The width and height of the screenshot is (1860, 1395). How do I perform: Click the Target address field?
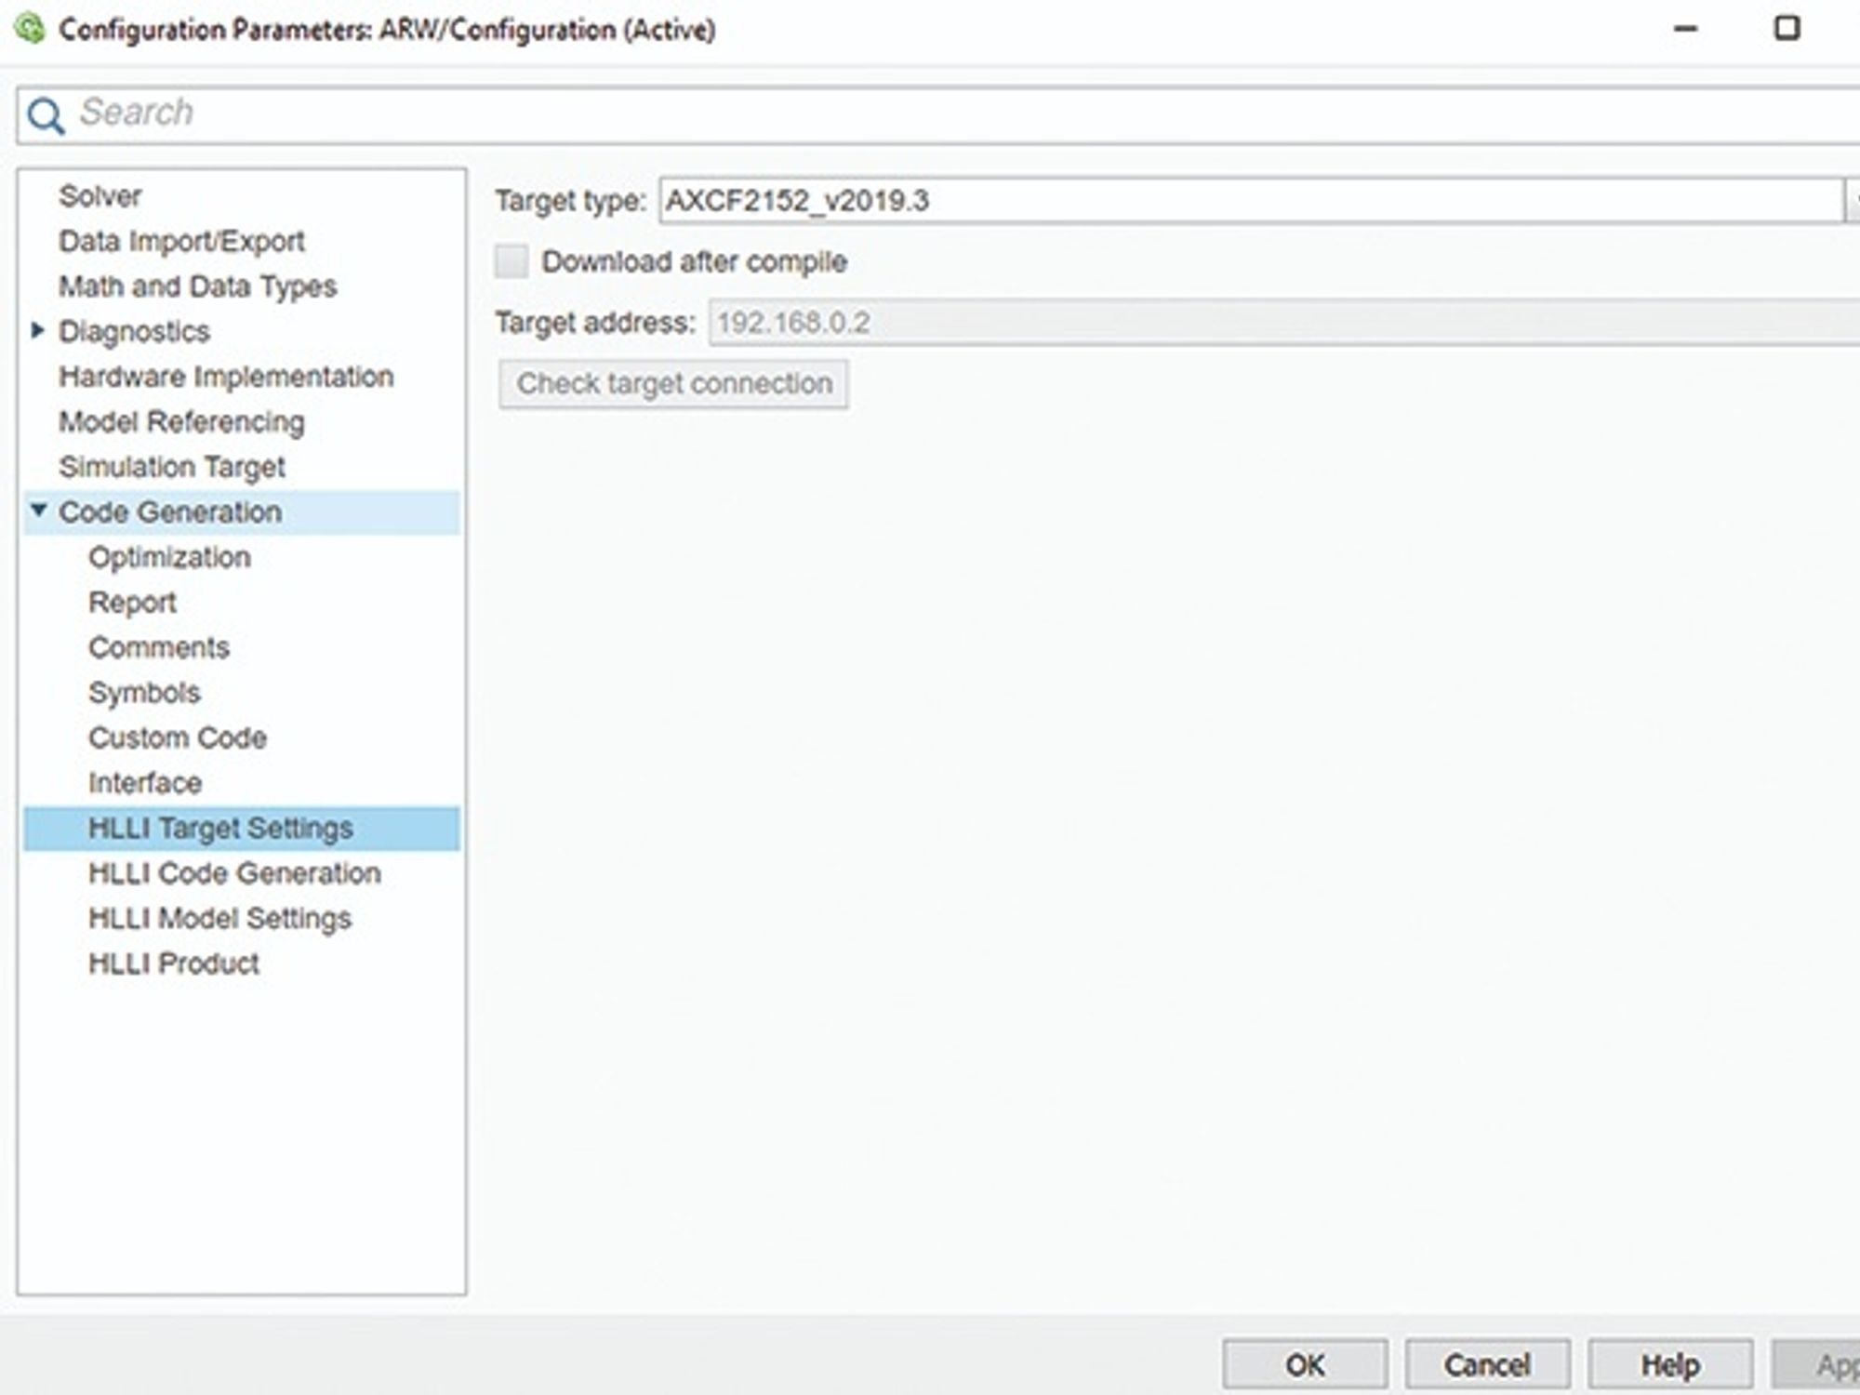(x=1283, y=323)
